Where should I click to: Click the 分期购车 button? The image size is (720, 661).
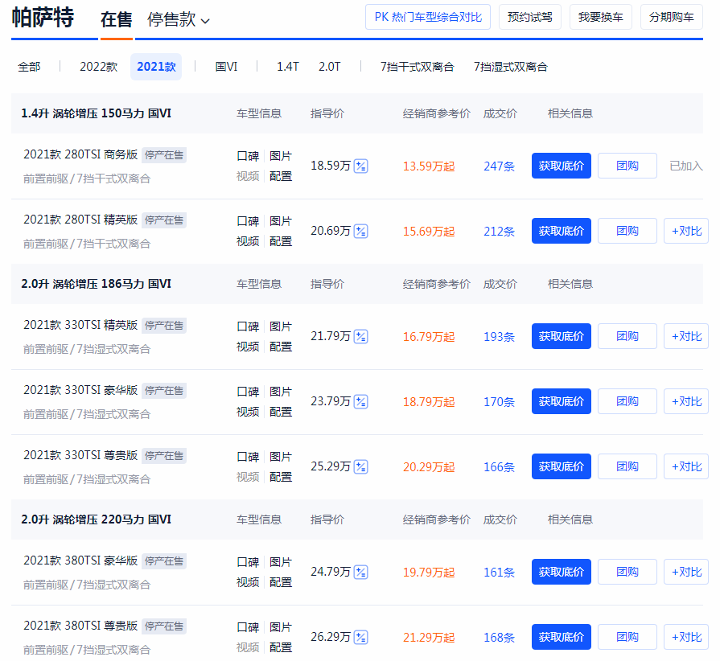tap(671, 17)
